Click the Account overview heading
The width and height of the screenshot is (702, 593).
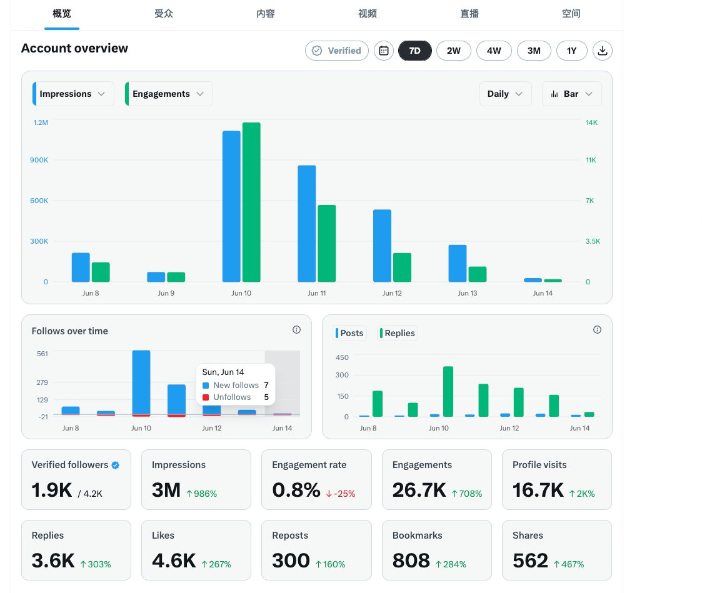(74, 48)
